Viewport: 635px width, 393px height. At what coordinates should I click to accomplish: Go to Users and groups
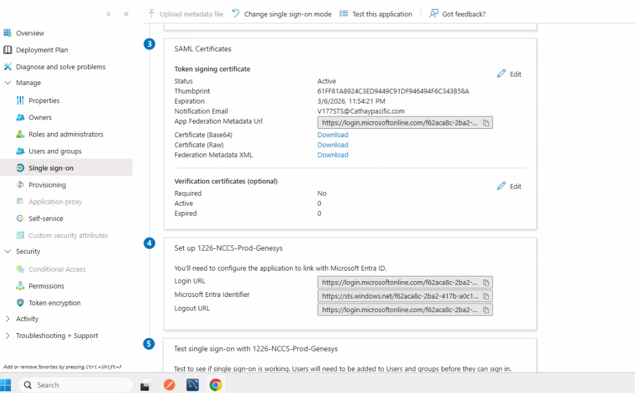coord(55,151)
